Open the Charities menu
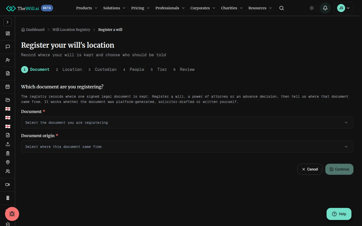This screenshot has height=226, width=362. [x=232, y=8]
